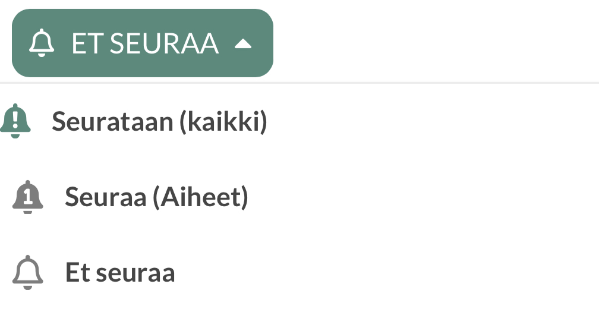
Task: Click the bell icon in the ET SEURAA button
Action: [x=42, y=44]
